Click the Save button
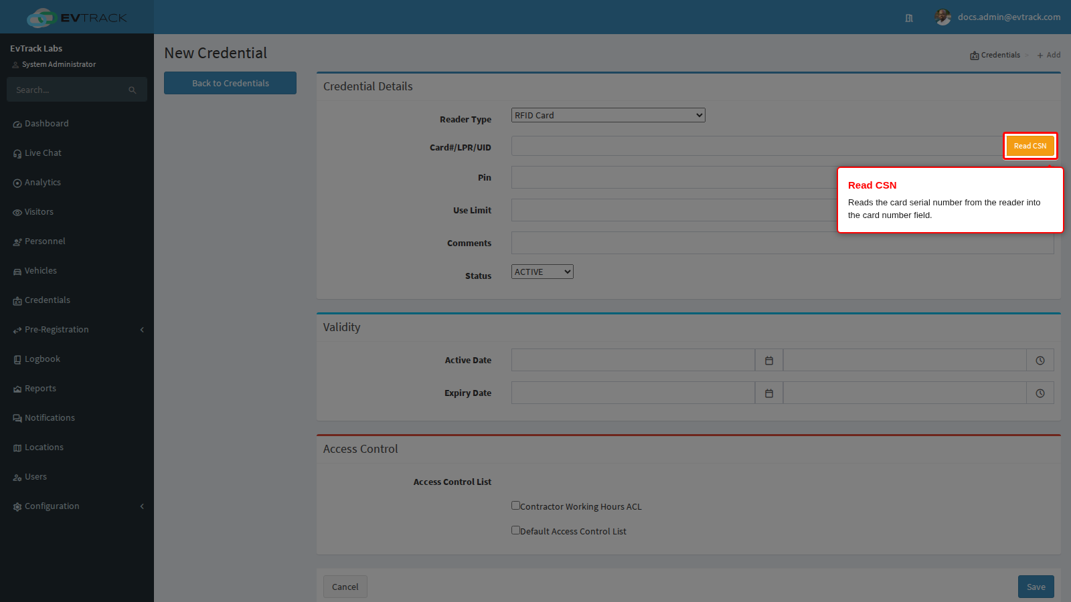This screenshot has width=1071, height=602. pyautogui.click(x=1036, y=587)
